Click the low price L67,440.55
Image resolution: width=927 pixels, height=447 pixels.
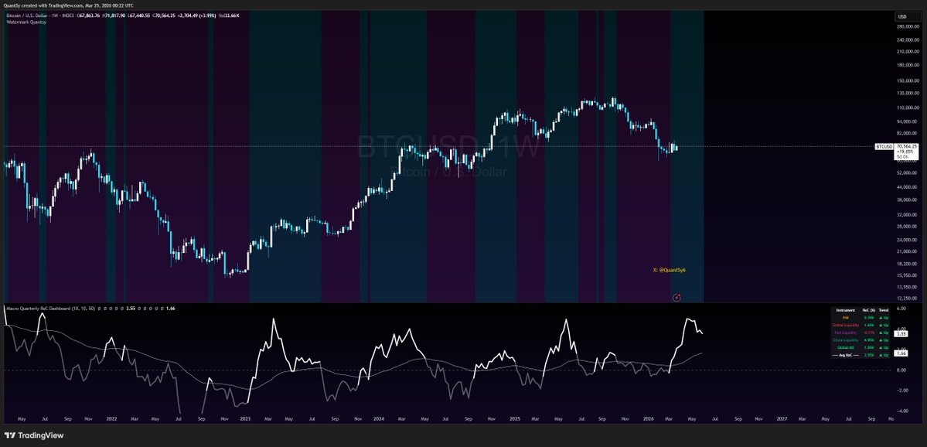(138, 16)
